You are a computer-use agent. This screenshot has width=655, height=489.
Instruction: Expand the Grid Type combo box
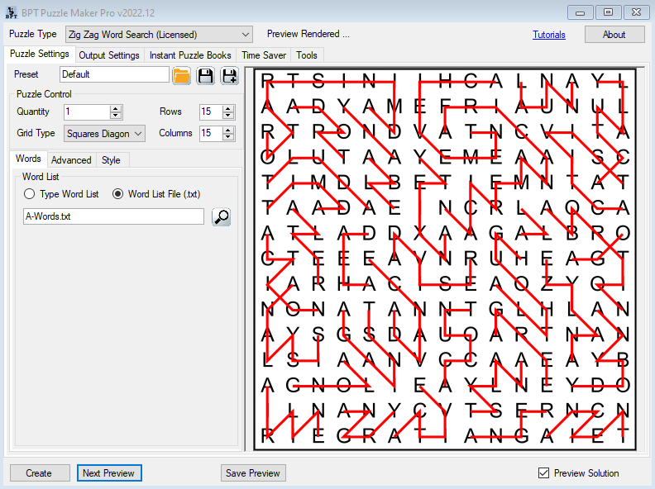click(138, 133)
